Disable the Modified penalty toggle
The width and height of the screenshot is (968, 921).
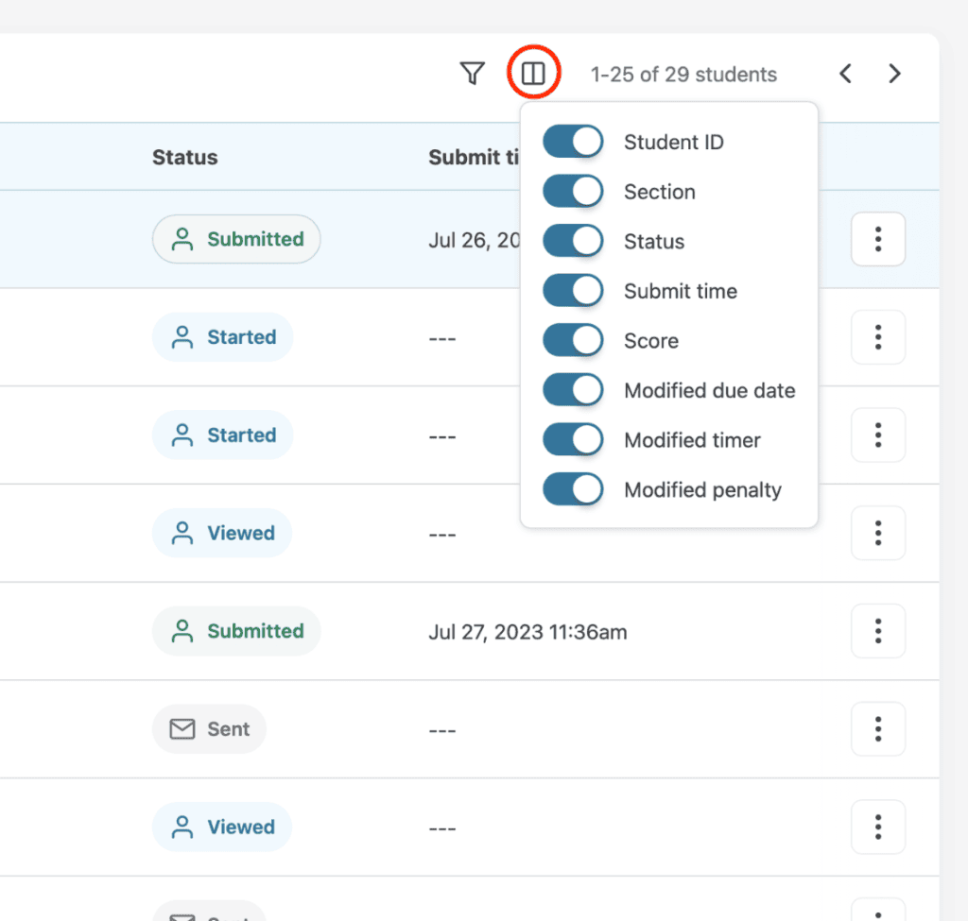point(573,489)
